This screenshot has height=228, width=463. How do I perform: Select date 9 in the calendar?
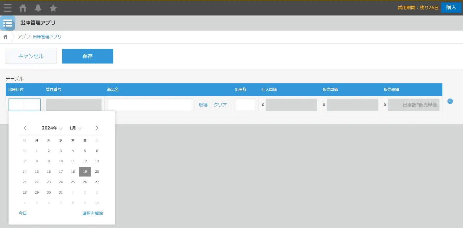pyautogui.click(x=49, y=161)
